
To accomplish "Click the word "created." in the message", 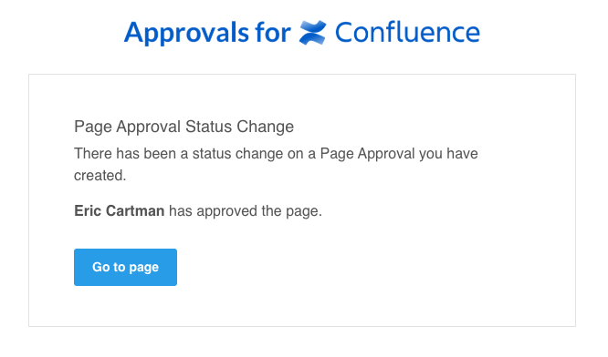I will [100, 176].
